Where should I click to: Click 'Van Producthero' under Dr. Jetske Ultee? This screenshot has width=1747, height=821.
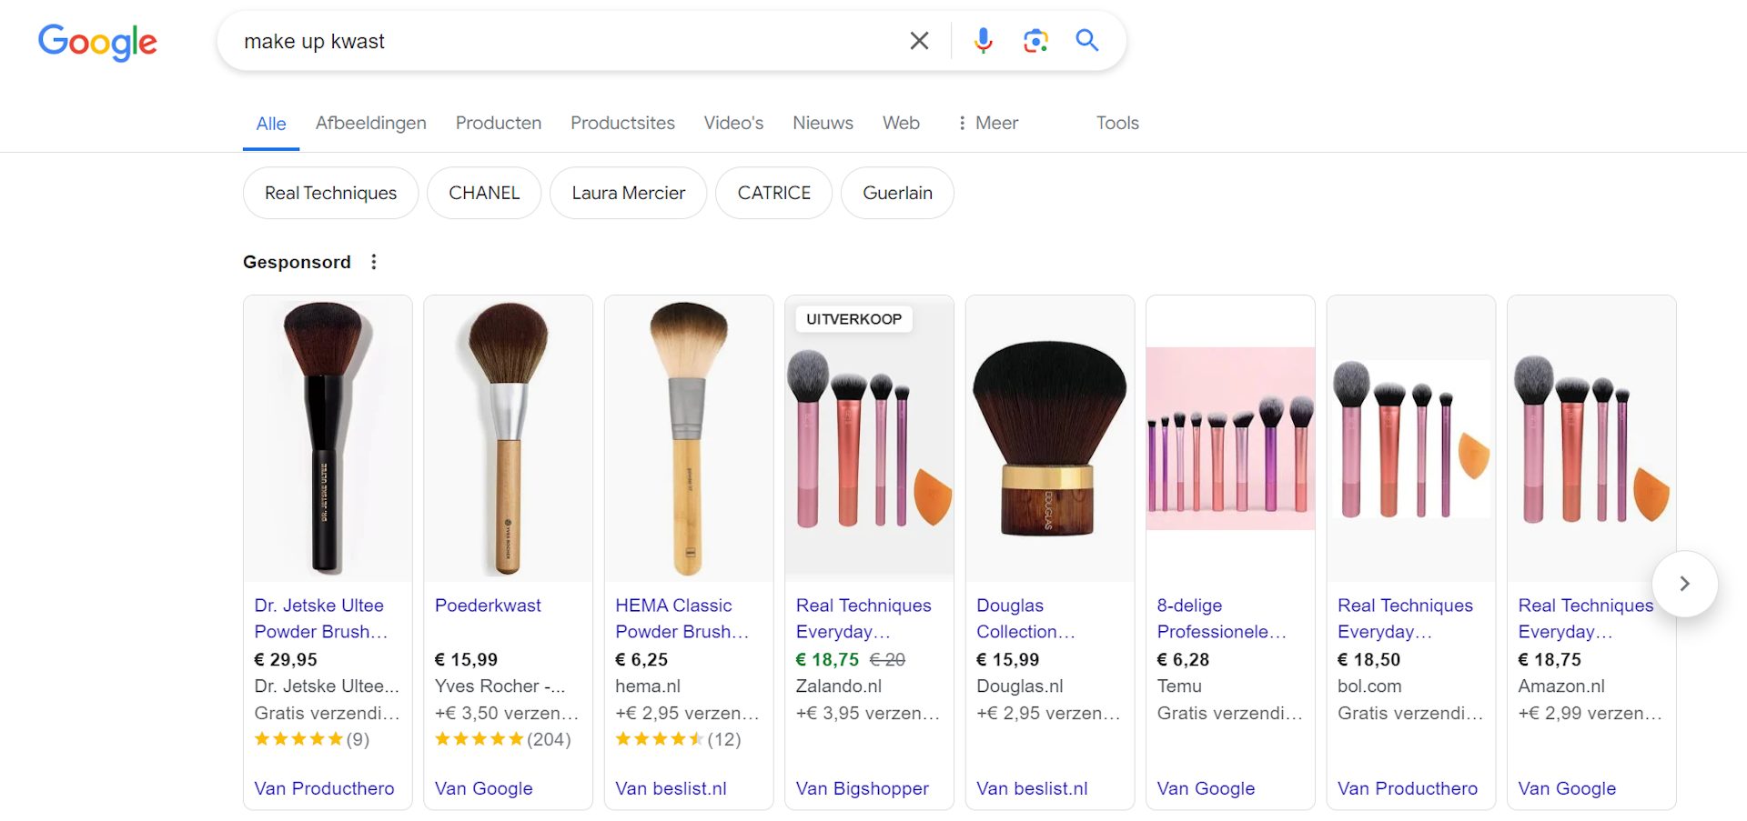324,788
